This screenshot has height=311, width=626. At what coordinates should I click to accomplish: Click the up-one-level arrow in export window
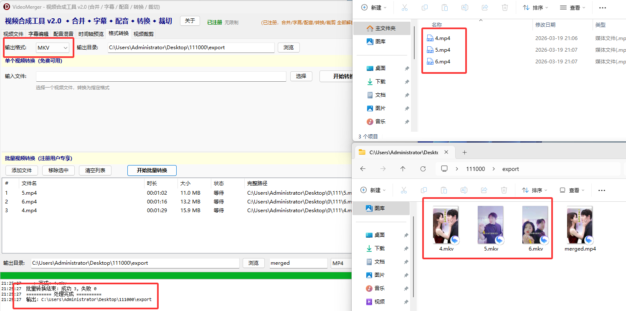click(x=403, y=168)
